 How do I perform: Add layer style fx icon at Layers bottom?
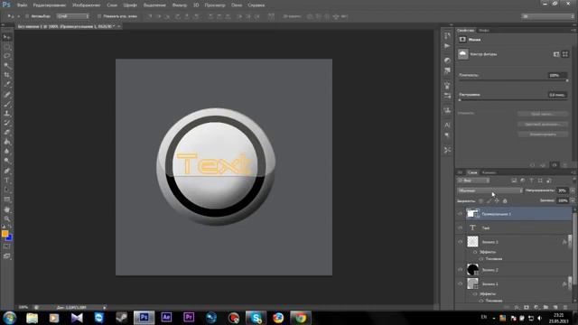[517, 307]
